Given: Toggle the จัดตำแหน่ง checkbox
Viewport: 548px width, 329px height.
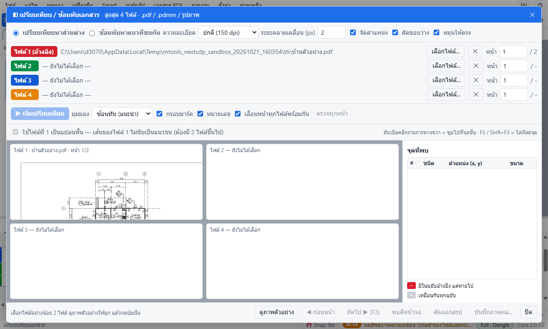Looking at the screenshot, I should point(353,33).
